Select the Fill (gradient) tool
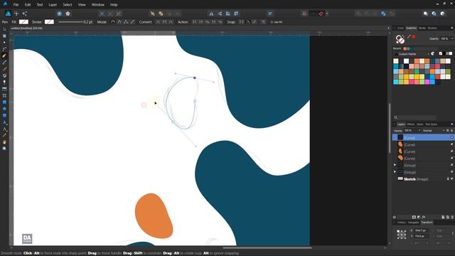 tap(4, 76)
